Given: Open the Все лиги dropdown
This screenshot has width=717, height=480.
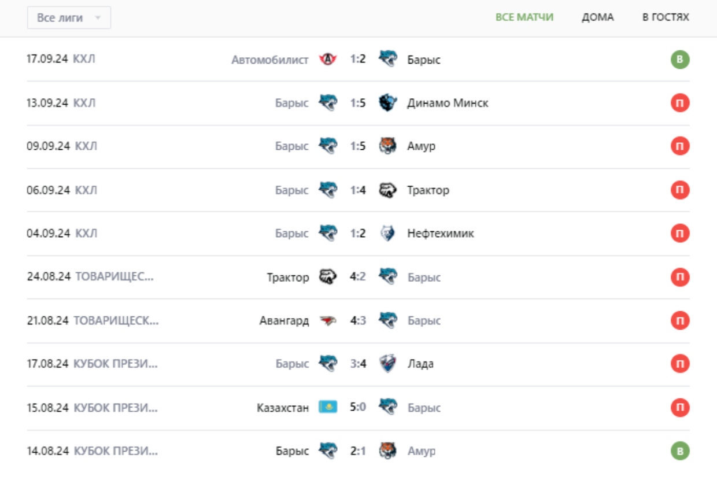Looking at the screenshot, I should click(69, 18).
